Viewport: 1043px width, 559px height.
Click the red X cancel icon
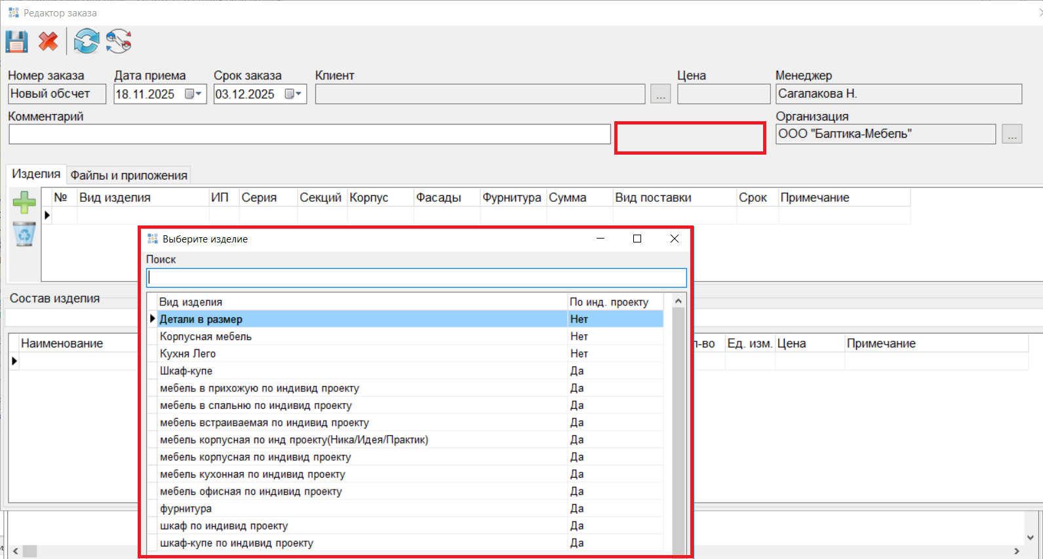[48, 42]
